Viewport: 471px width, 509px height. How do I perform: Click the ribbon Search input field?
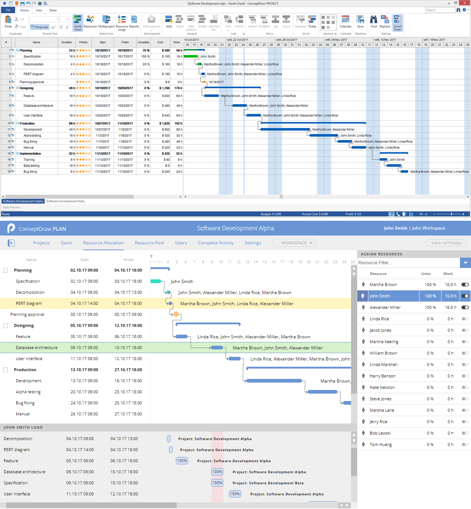coord(440,10)
